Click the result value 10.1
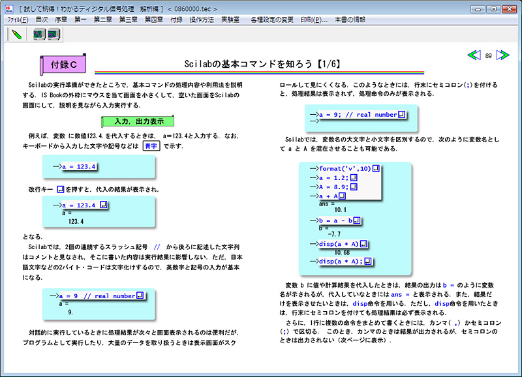522x377 pixels. (x=340, y=209)
